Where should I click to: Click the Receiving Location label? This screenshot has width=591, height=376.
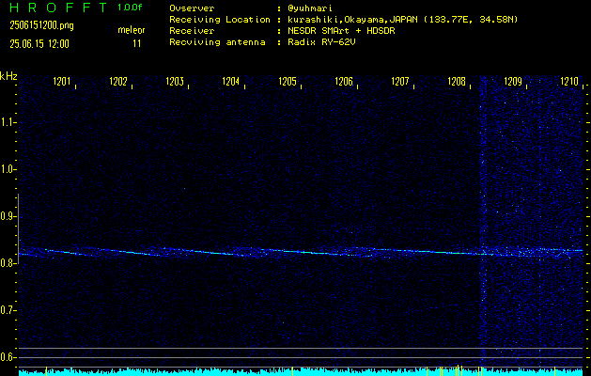point(220,20)
